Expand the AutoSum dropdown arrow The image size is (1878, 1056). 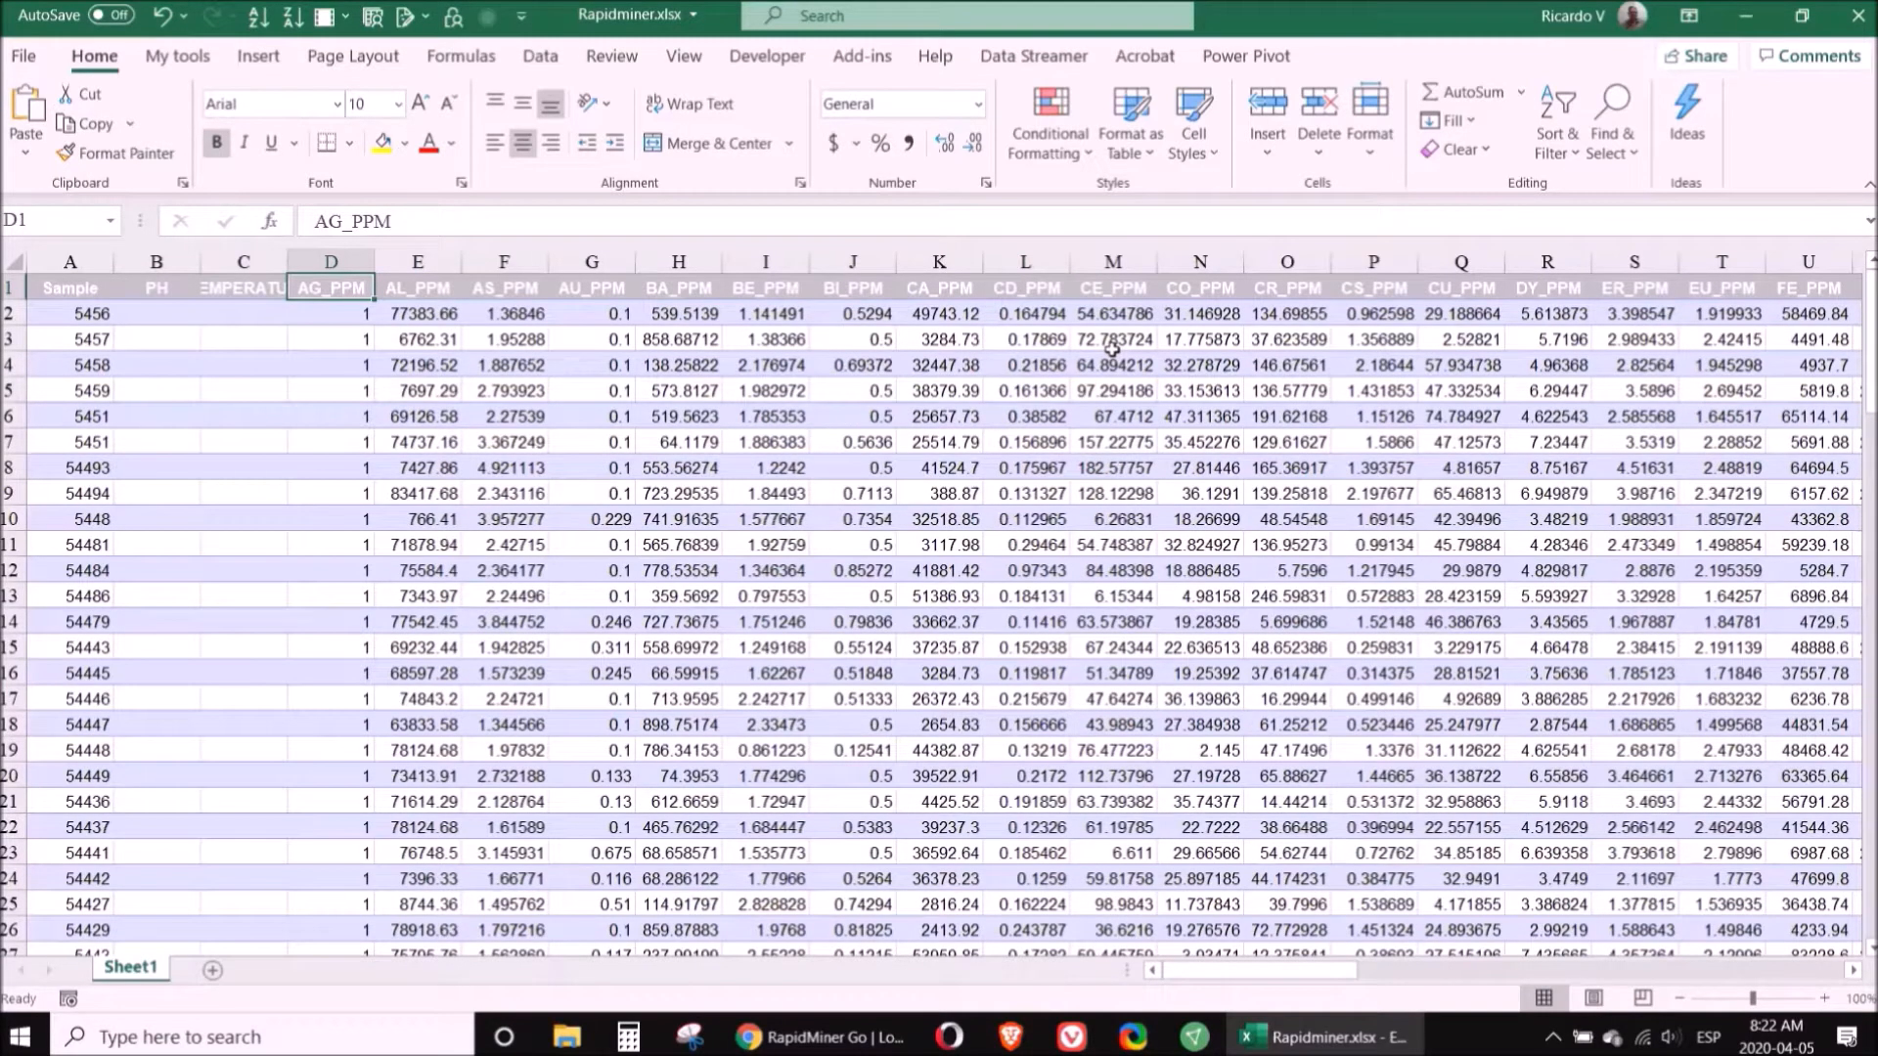click(x=1521, y=92)
